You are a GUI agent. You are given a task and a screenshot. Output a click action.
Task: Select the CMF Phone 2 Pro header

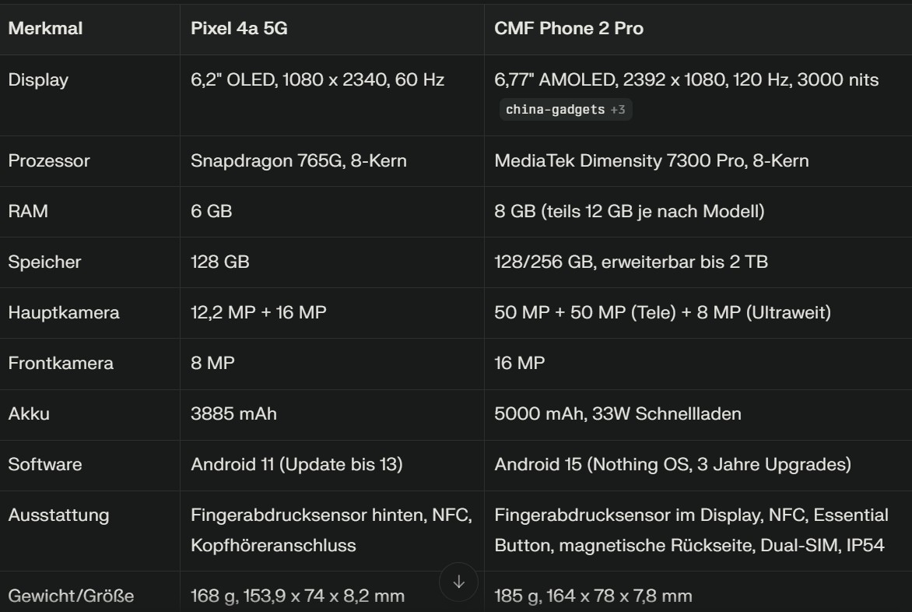pyautogui.click(x=569, y=29)
